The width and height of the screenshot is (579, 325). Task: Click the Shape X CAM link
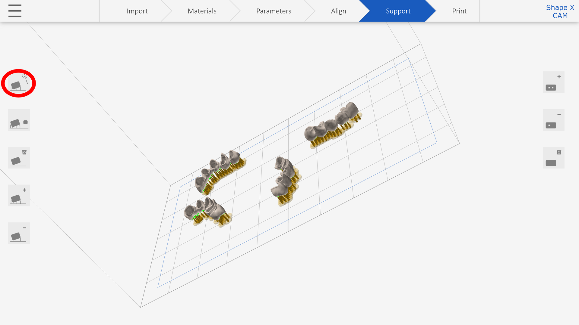point(560,11)
